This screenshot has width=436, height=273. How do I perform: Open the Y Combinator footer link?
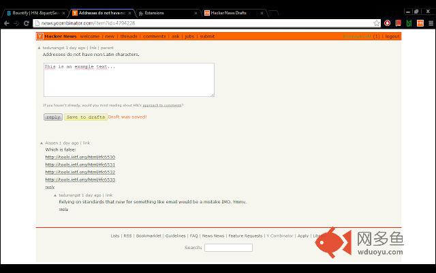tap(280, 235)
